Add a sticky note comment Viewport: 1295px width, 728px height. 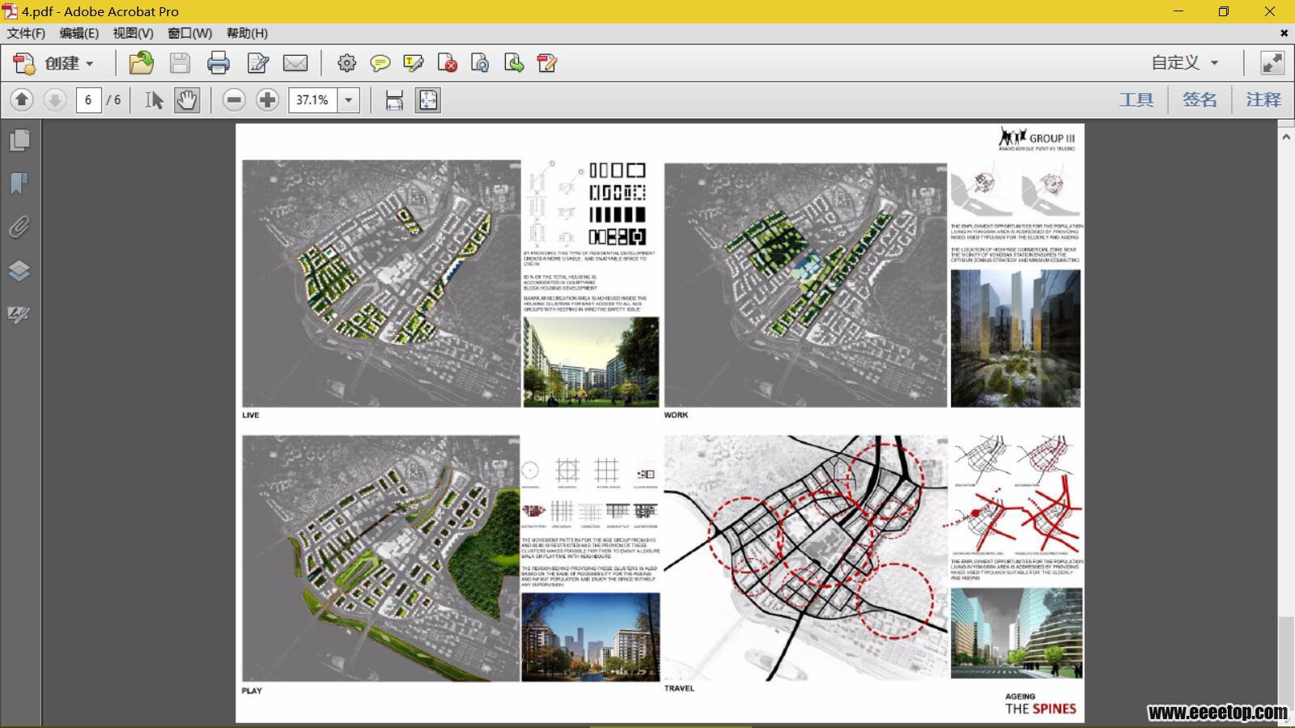380,63
